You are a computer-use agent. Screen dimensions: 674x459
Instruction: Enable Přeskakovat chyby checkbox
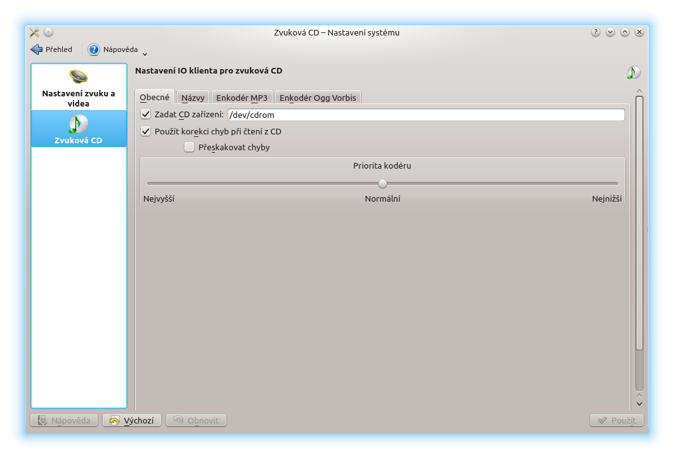point(189,147)
